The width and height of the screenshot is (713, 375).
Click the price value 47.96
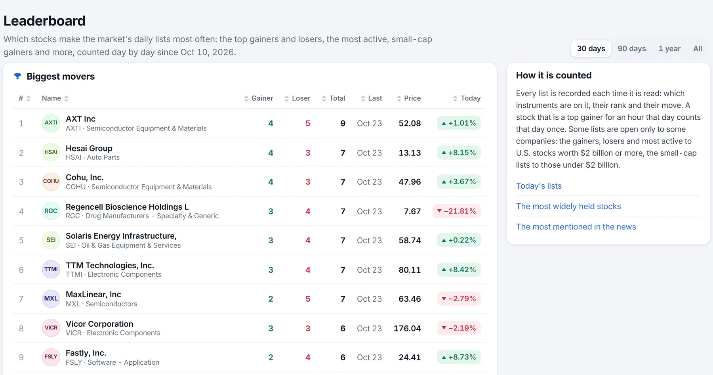click(x=410, y=182)
